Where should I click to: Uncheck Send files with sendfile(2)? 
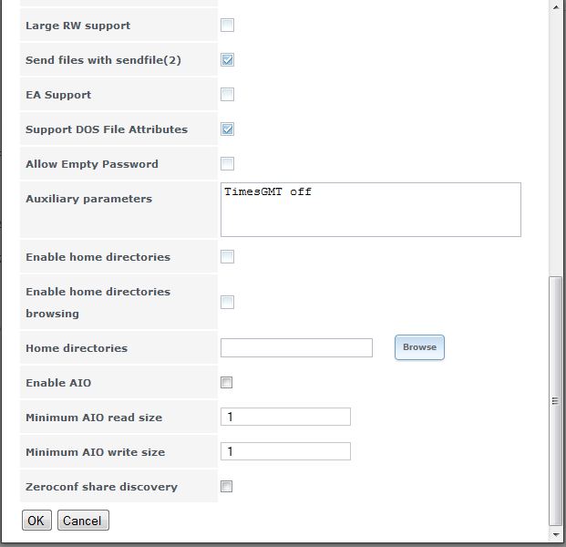(227, 60)
